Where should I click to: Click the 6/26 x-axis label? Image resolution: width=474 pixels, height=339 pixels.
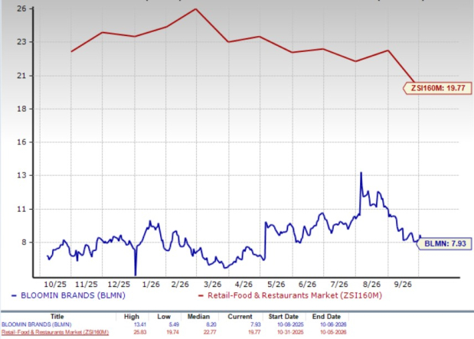pyautogui.click(x=307, y=285)
